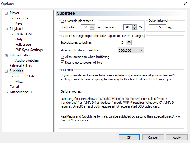Toggle the Override placement checkbox
Viewport: 190px width, 143px height.
[x=62, y=21]
